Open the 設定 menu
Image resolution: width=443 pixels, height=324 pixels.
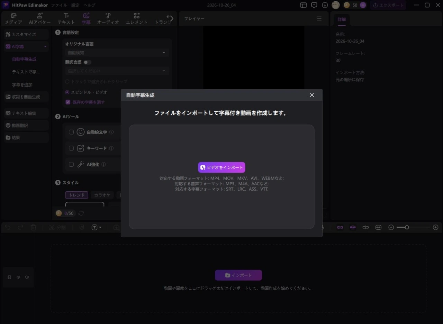tap(75, 5)
